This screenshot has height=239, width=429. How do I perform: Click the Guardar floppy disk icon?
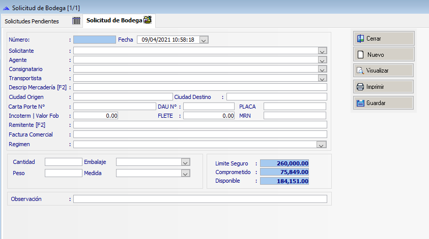coord(360,103)
